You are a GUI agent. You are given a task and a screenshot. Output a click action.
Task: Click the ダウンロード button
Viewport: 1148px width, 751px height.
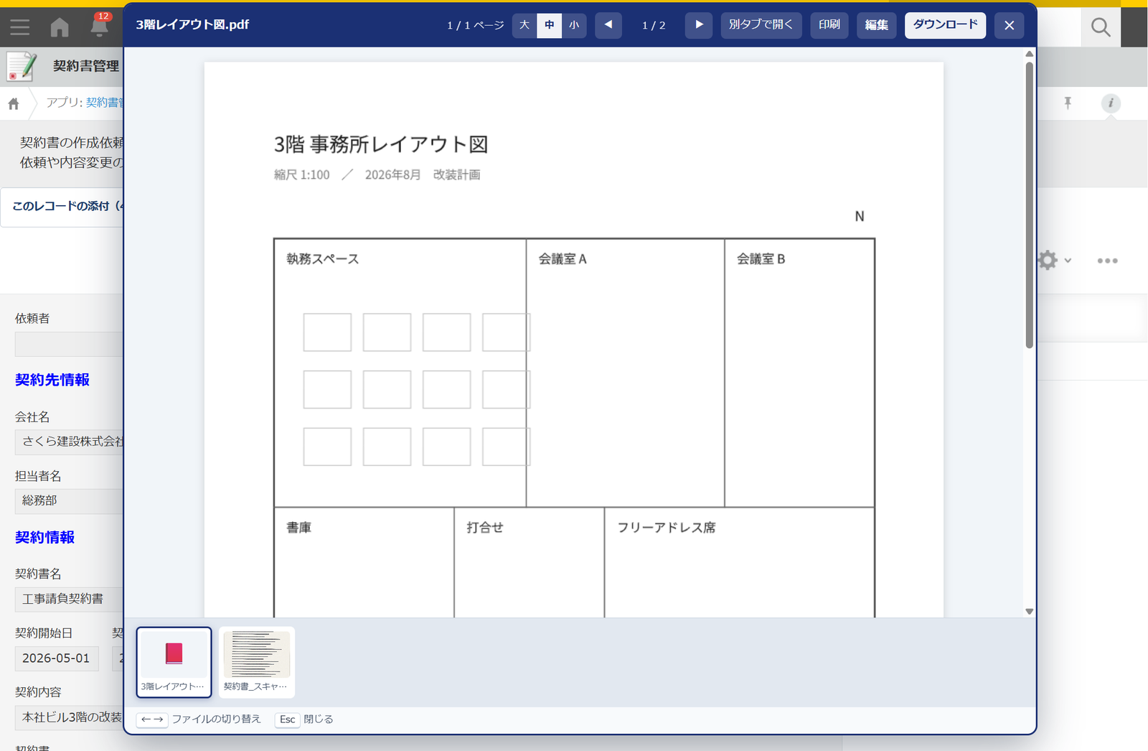tap(946, 25)
